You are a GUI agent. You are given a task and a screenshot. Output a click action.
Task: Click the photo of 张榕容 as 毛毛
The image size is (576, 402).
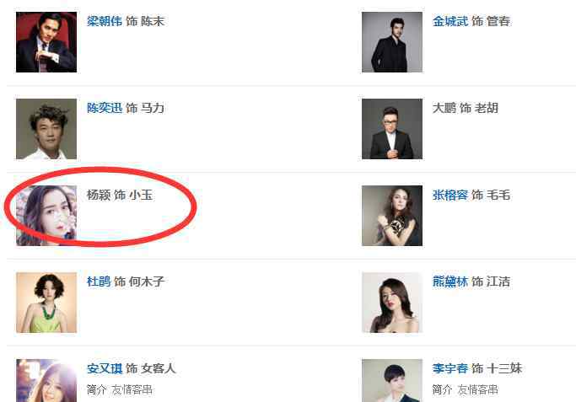coord(392,216)
